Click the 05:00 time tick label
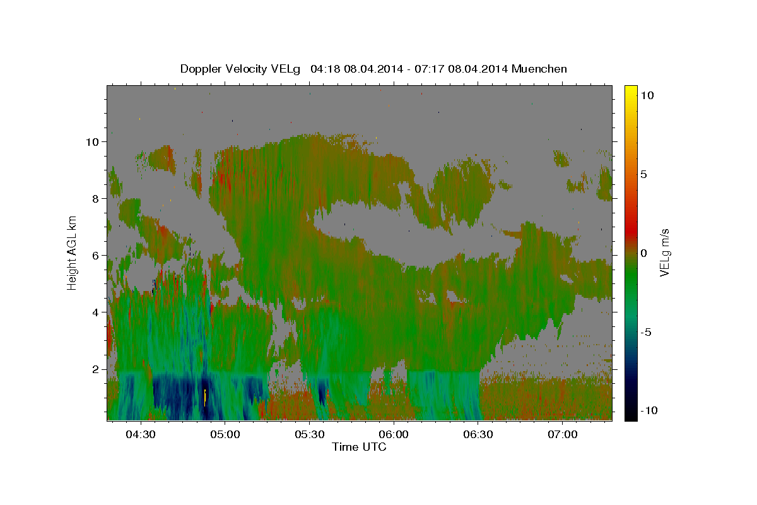Viewport: 757px width, 505px height. pyautogui.click(x=225, y=434)
